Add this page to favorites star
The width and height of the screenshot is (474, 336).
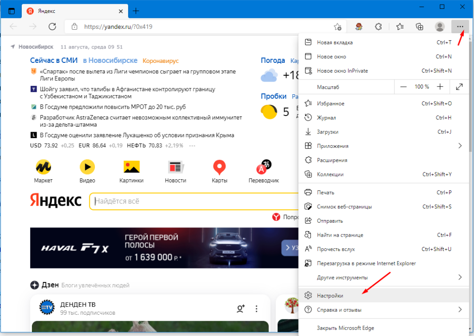[x=337, y=27]
